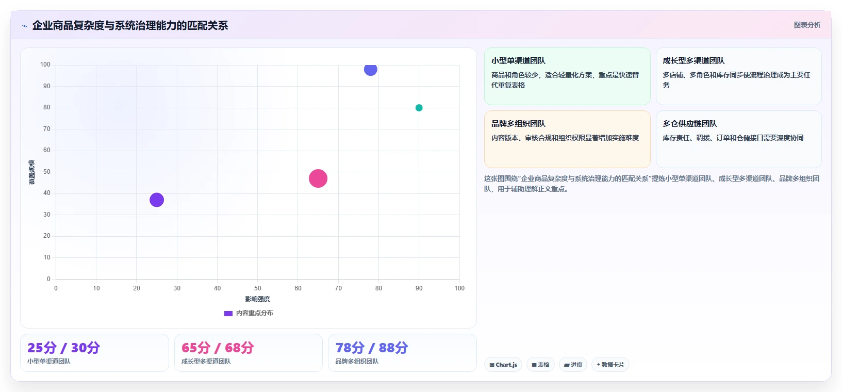Open the 成长型多渠道团队 info card

(x=738, y=76)
